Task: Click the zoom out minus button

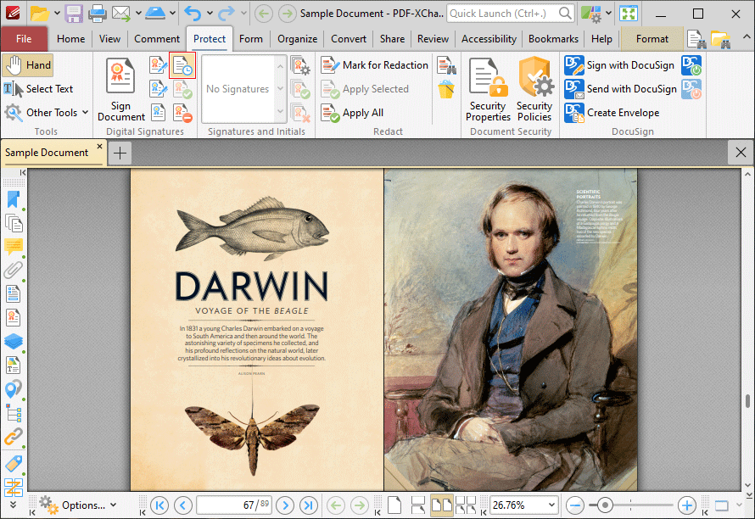Action: 575,505
